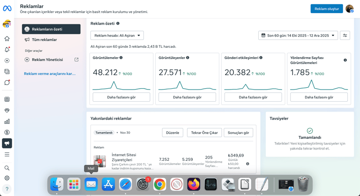The width and height of the screenshot is (360, 196).
Task: Open the Son 60 gün date range dropdown
Action: (298, 35)
